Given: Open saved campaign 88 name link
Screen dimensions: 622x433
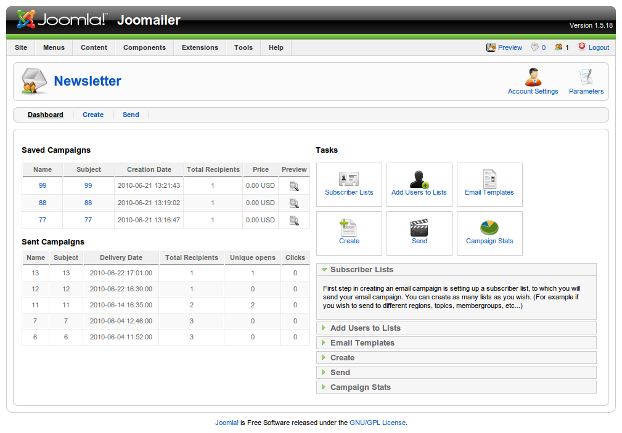Looking at the screenshot, I should (x=43, y=203).
